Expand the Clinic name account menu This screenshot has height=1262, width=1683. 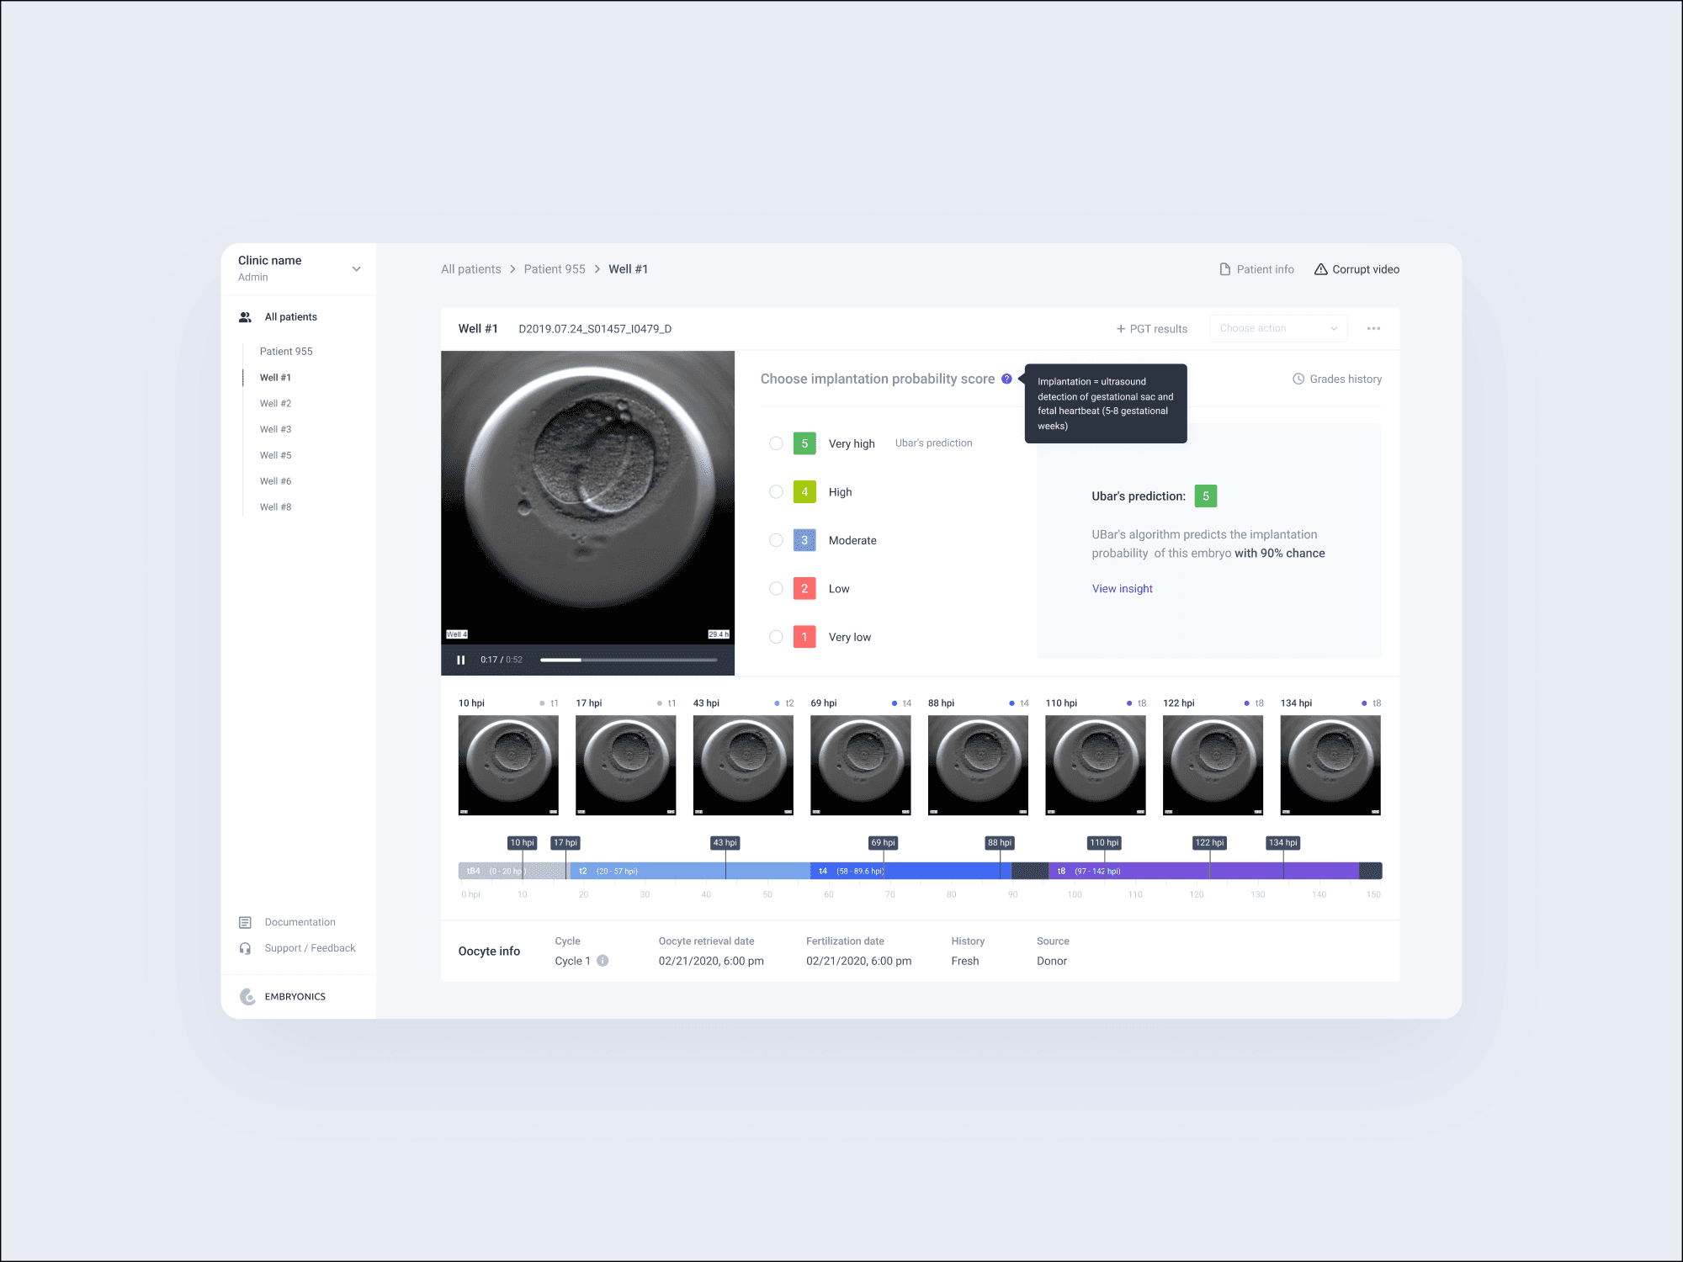pos(356,268)
